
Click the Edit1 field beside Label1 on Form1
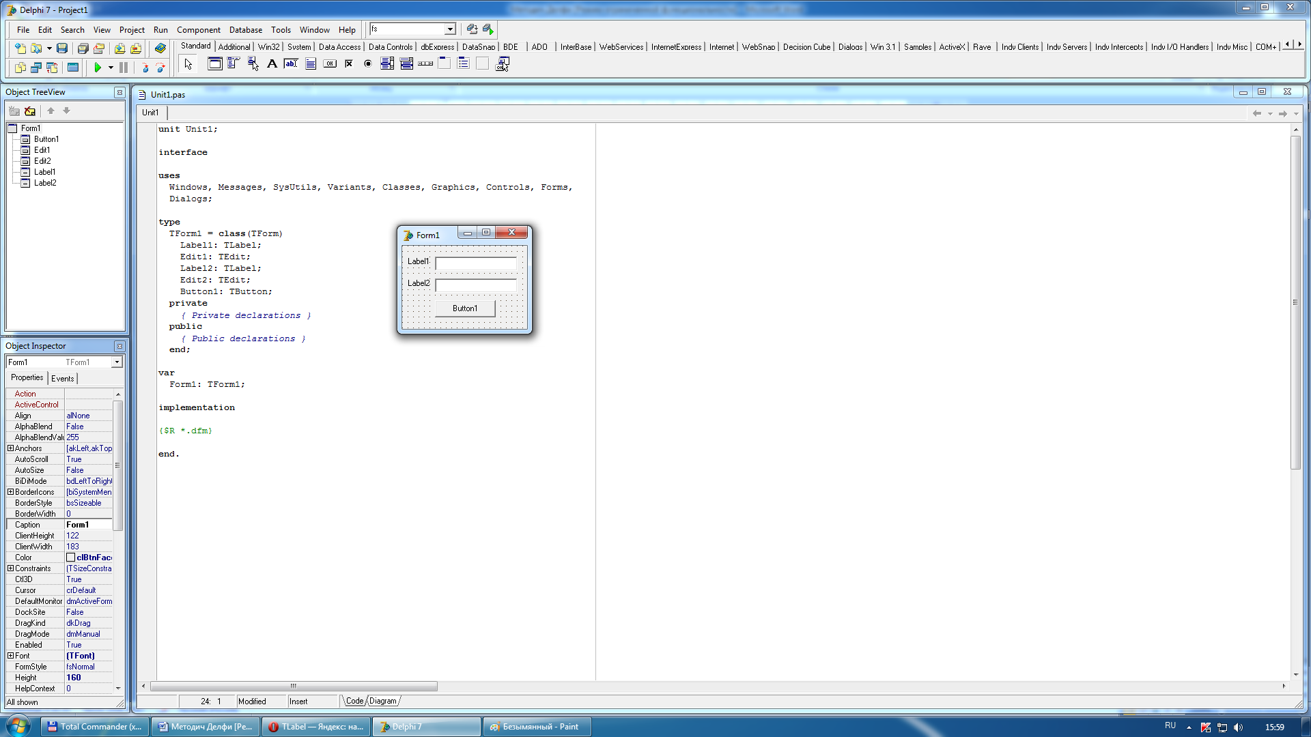click(476, 263)
